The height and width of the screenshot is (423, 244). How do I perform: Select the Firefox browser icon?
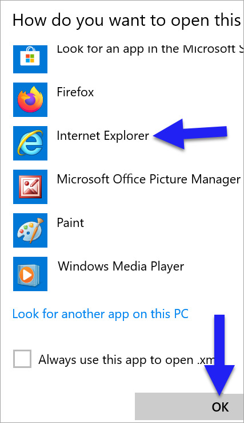[x=30, y=100]
